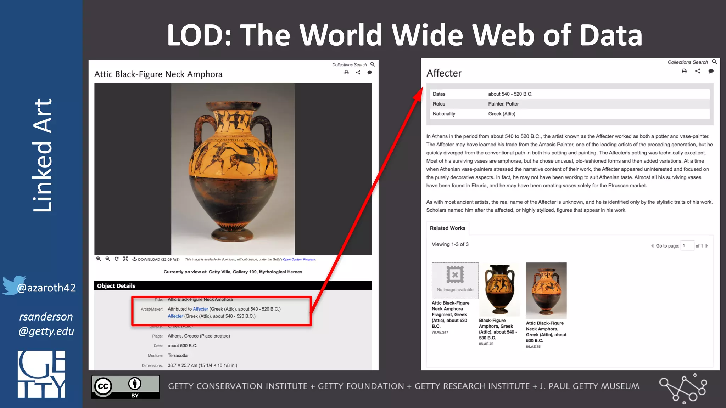Image resolution: width=726 pixels, height=408 pixels.
Task: Click the rsanderson@getty.edu email text
Action: [x=46, y=324]
